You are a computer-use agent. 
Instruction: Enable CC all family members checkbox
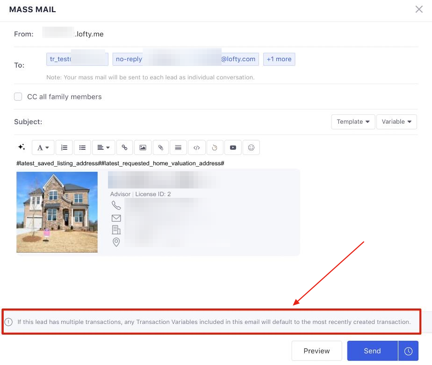pyautogui.click(x=18, y=97)
